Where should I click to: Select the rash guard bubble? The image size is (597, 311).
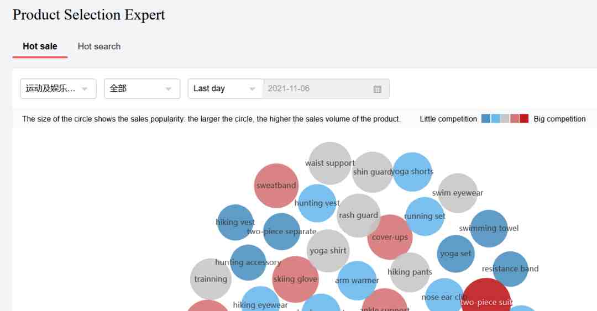[x=358, y=215]
